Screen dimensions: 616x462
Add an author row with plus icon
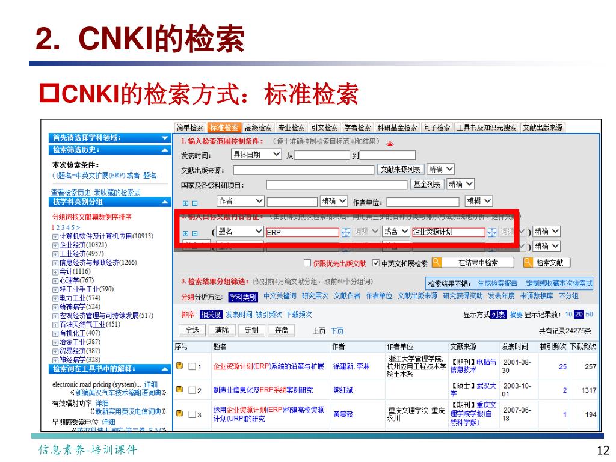pos(185,203)
